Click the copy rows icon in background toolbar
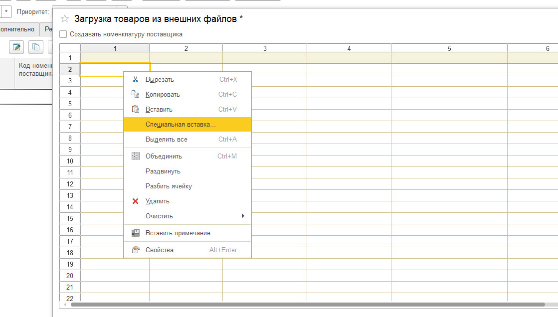 pyautogui.click(x=36, y=47)
